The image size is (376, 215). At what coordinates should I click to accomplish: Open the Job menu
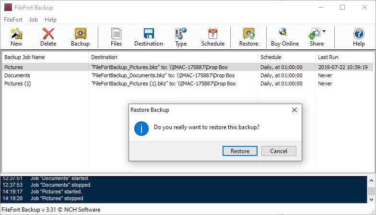[x=34, y=20]
